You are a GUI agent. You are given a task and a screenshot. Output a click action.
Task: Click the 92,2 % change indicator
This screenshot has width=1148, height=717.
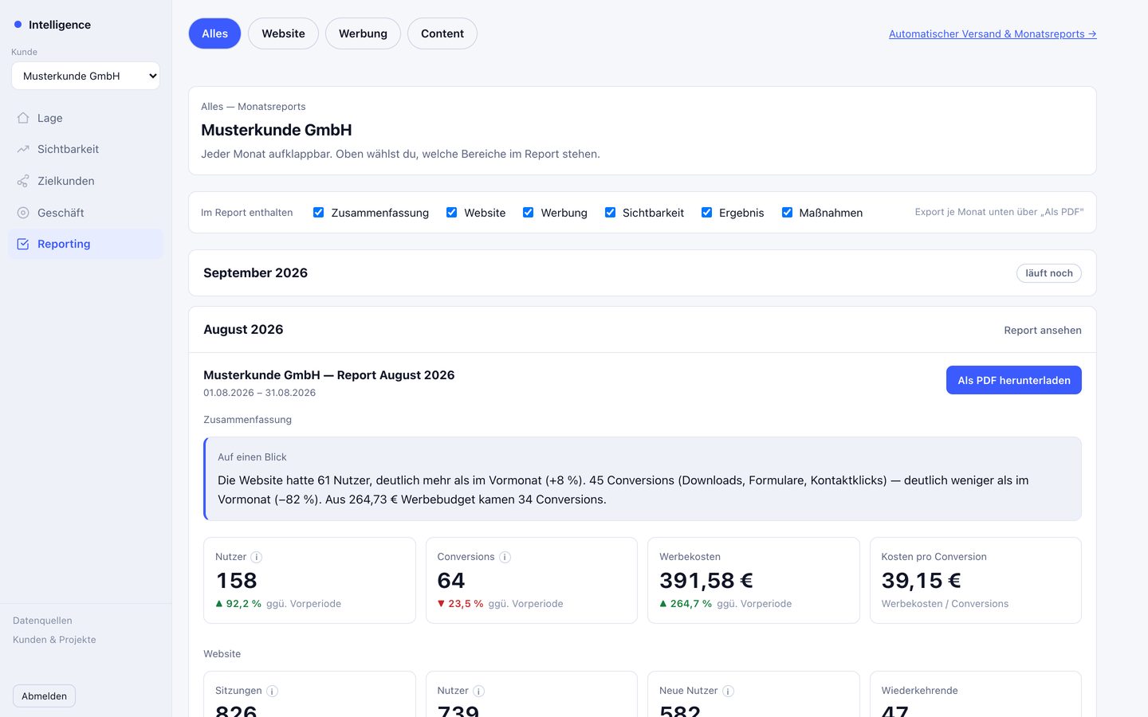pos(238,604)
